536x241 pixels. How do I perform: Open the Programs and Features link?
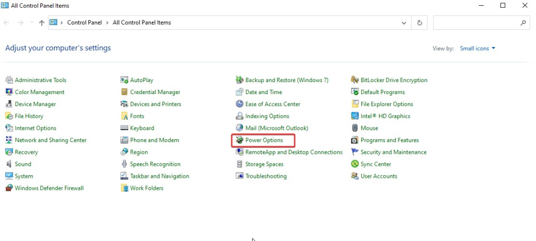pyautogui.click(x=389, y=140)
